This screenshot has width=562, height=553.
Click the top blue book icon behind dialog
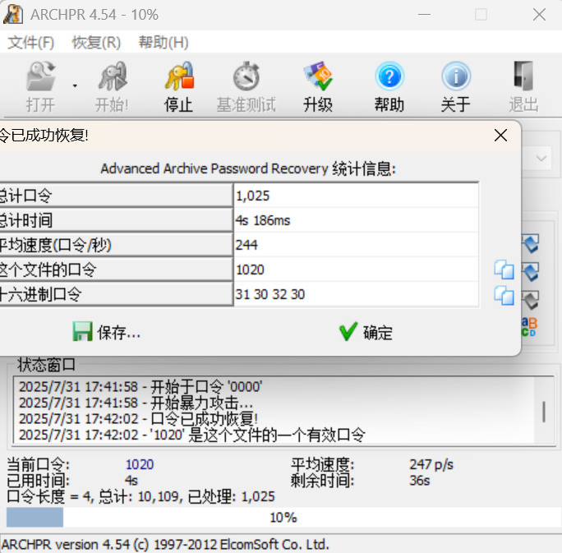pos(531,243)
